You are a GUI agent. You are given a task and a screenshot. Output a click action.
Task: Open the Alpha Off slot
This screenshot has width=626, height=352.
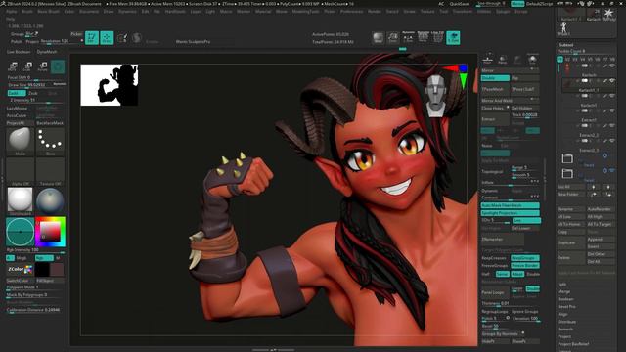click(x=20, y=172)
